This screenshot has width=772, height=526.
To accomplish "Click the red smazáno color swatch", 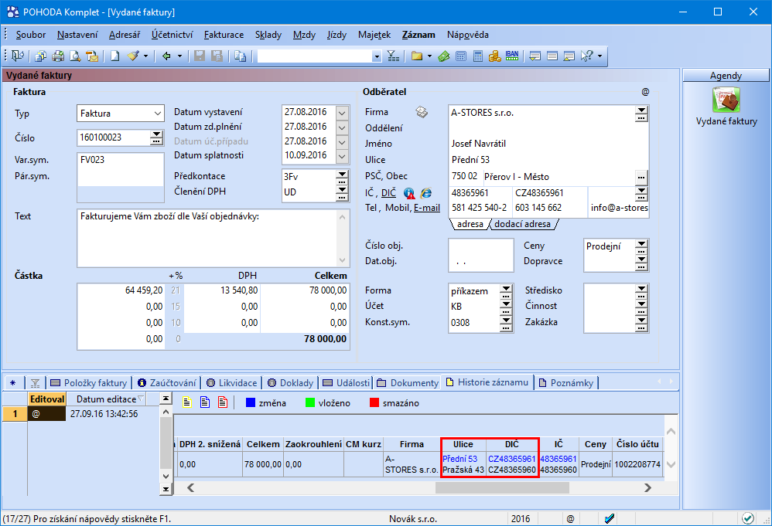I will [374, 403].
